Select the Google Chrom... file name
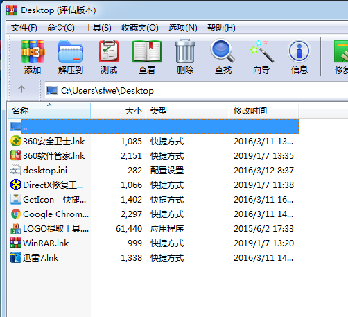 [x=55, y=214]
